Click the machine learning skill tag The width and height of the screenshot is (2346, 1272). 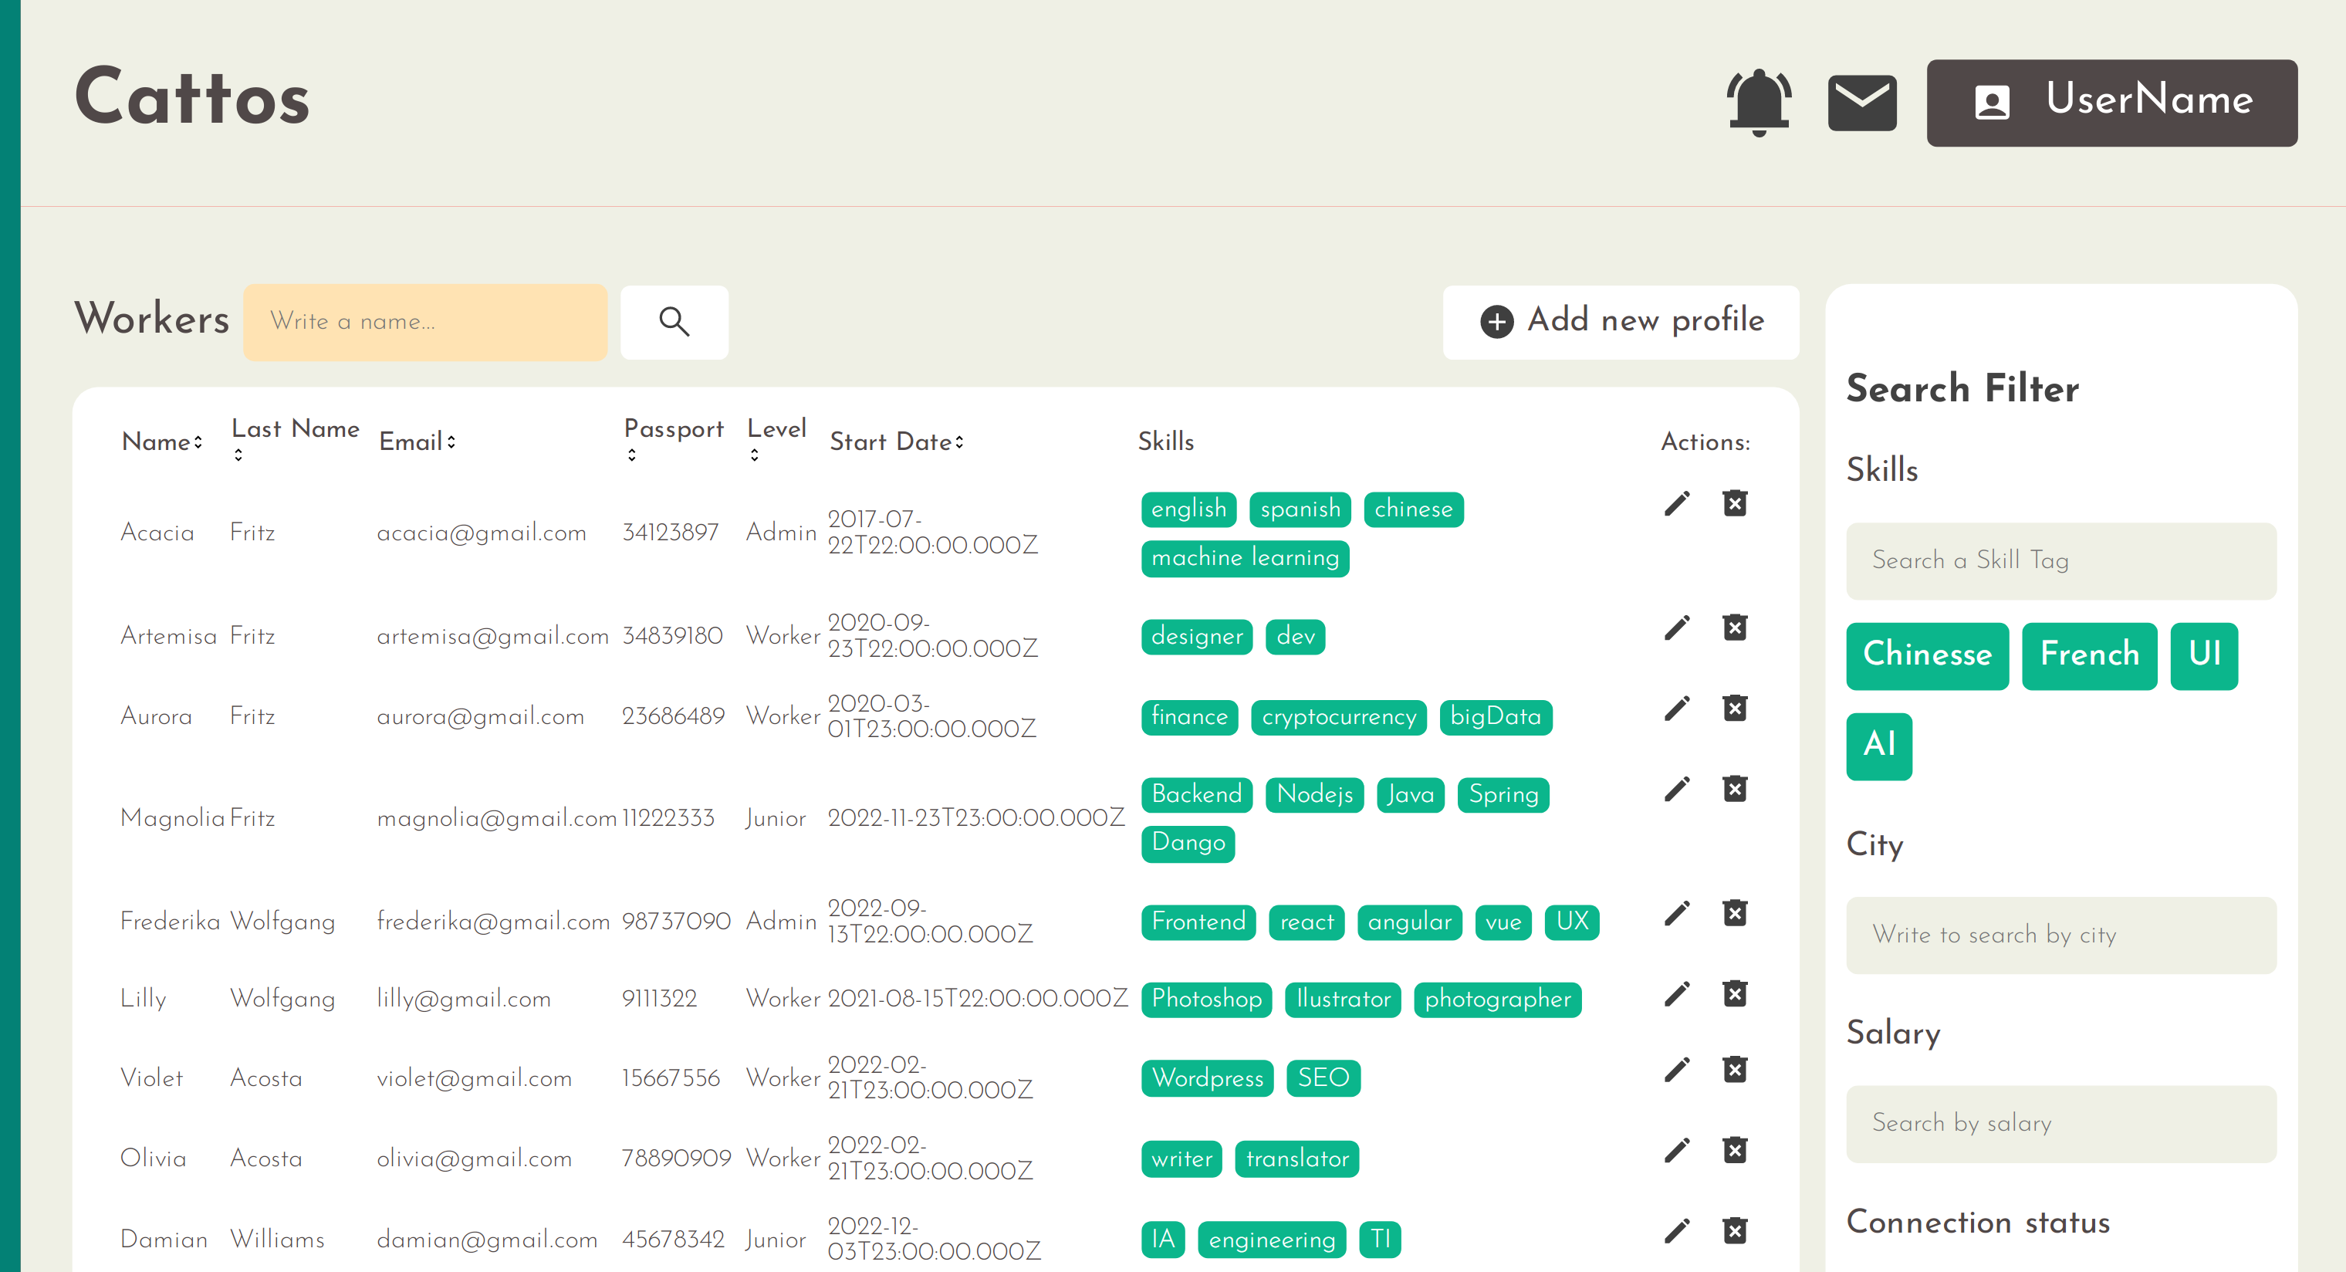1245,557
